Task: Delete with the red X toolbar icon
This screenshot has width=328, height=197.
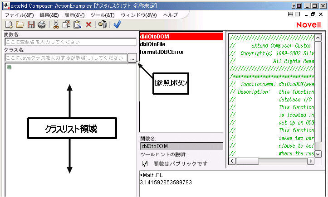Action: point(88,24)
